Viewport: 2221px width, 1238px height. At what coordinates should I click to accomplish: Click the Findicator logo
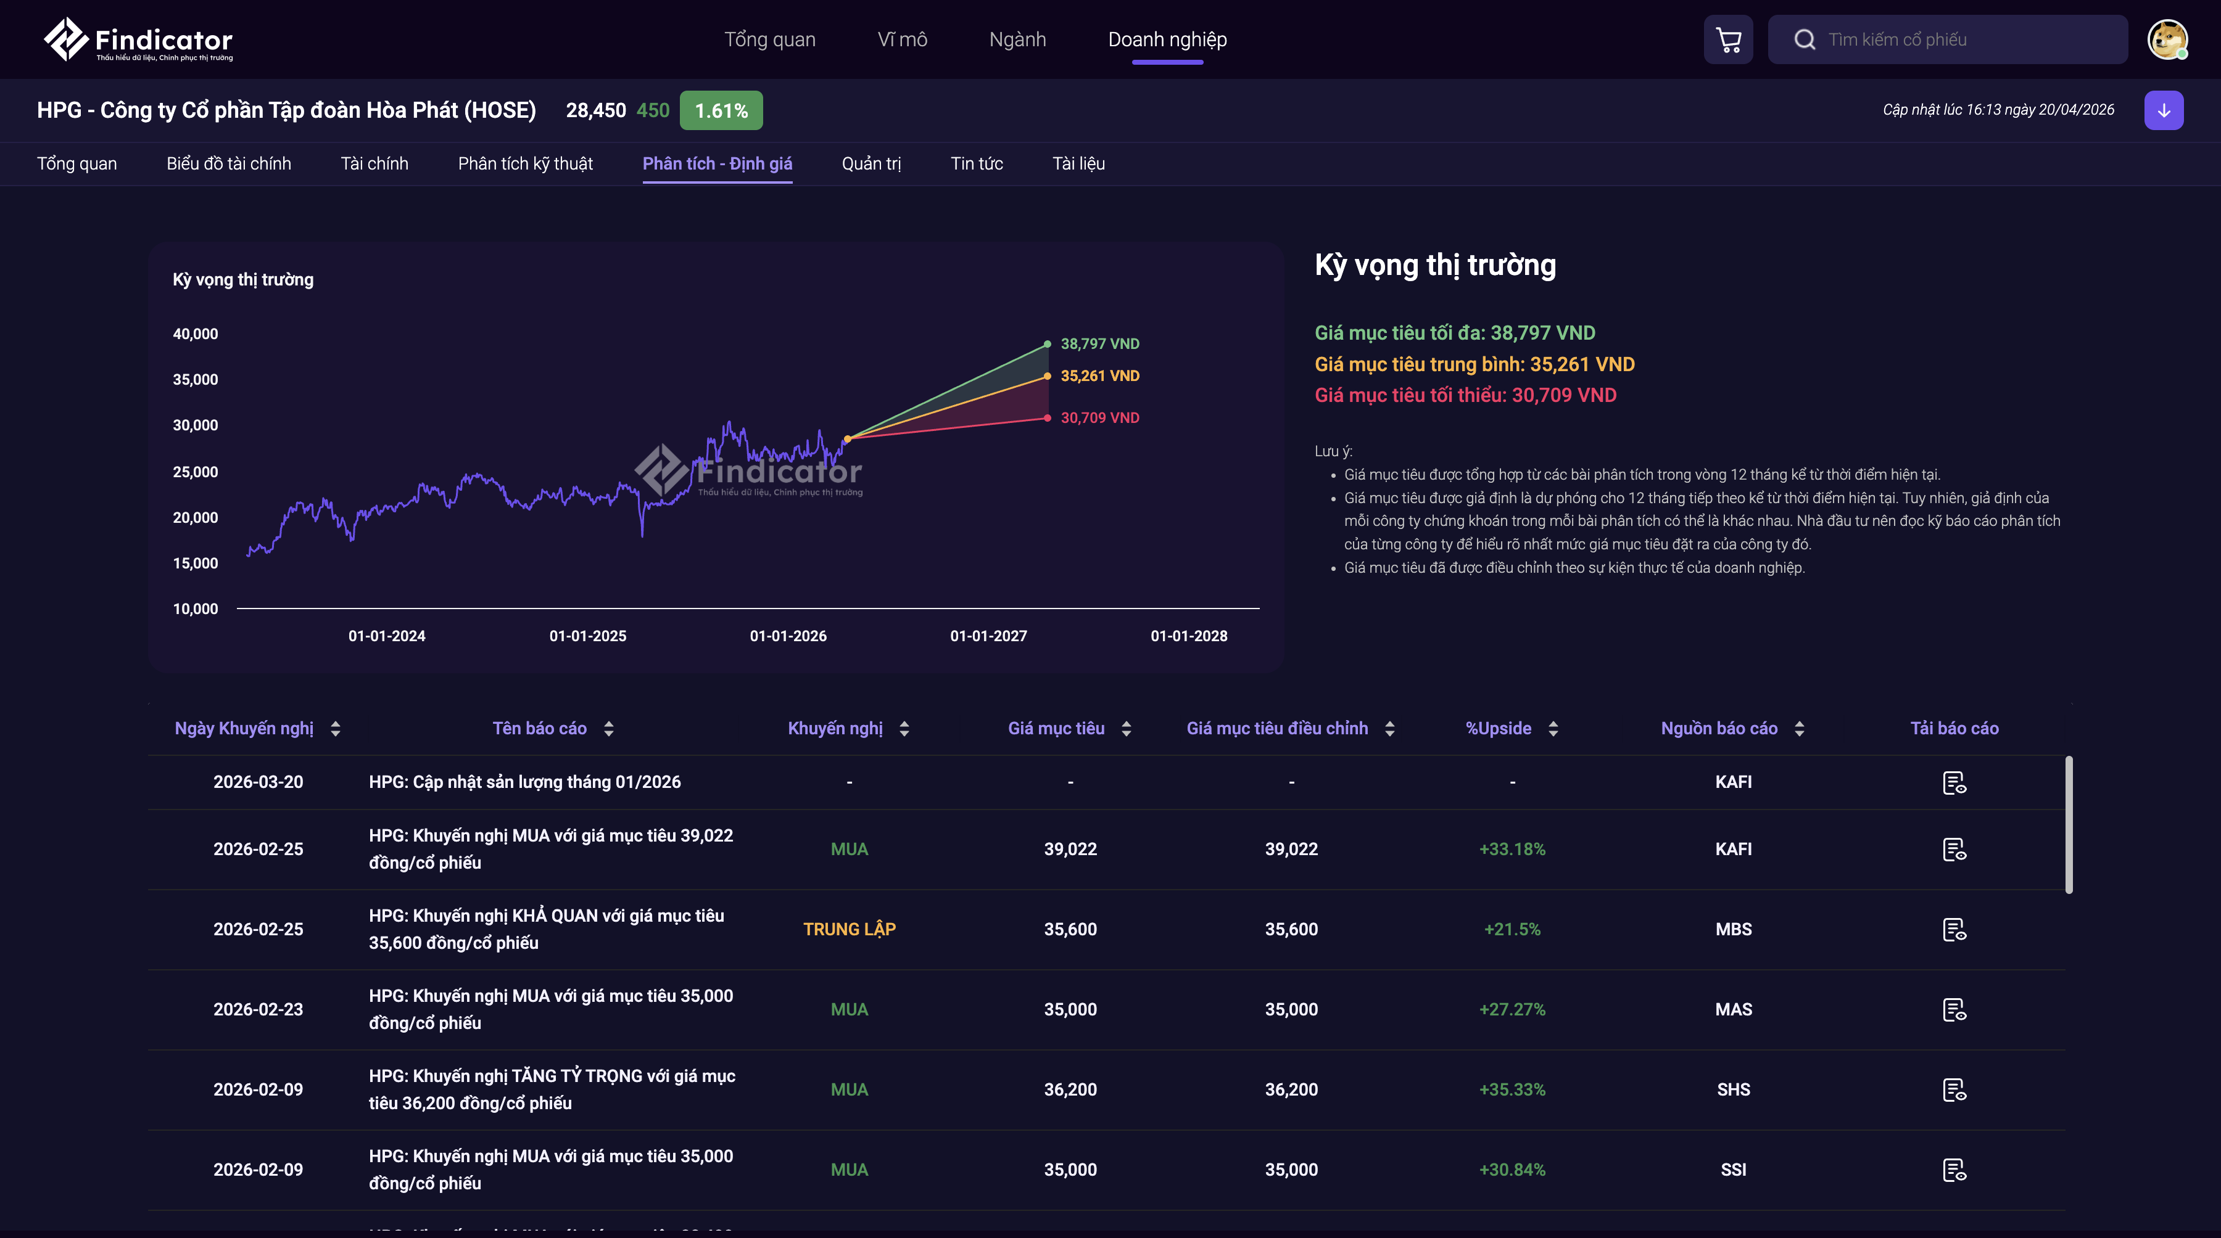click(138, 39)
